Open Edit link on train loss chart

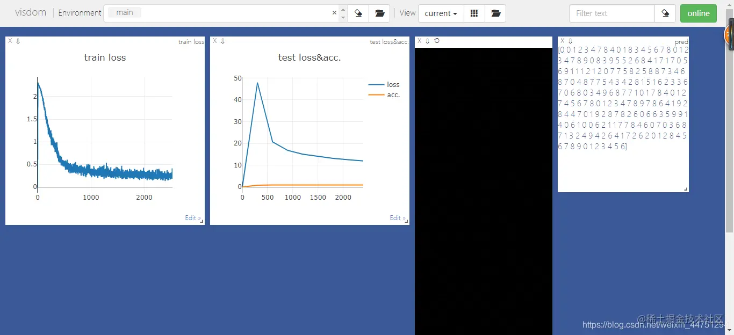pyautogui.click(x=192, y=218)
